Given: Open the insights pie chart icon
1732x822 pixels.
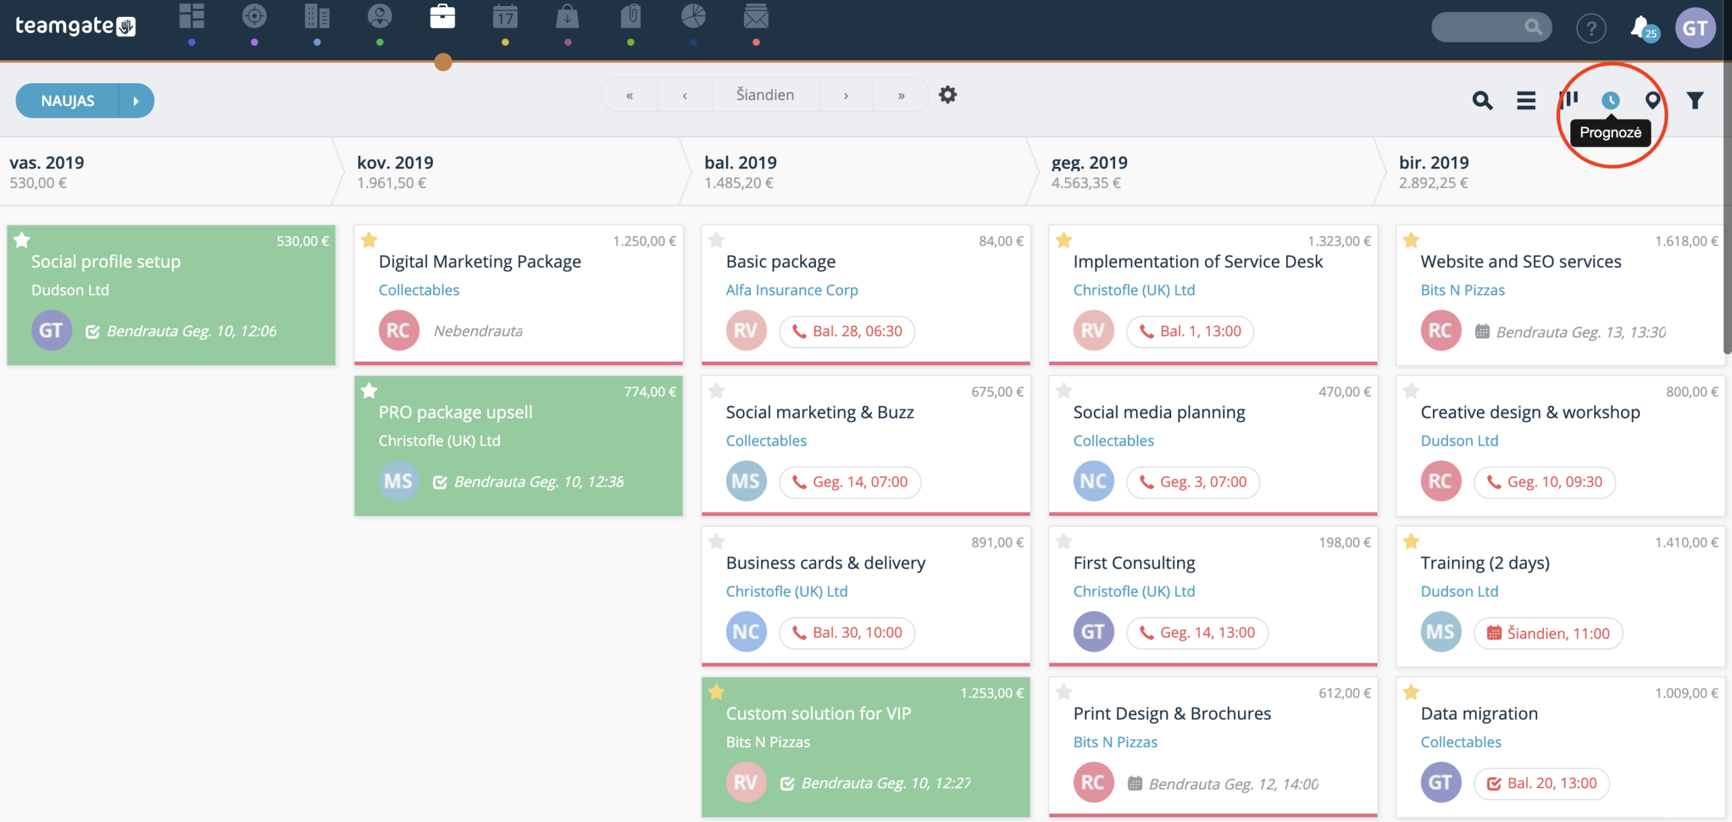Looking at the screenshot, I should point(693,16).
